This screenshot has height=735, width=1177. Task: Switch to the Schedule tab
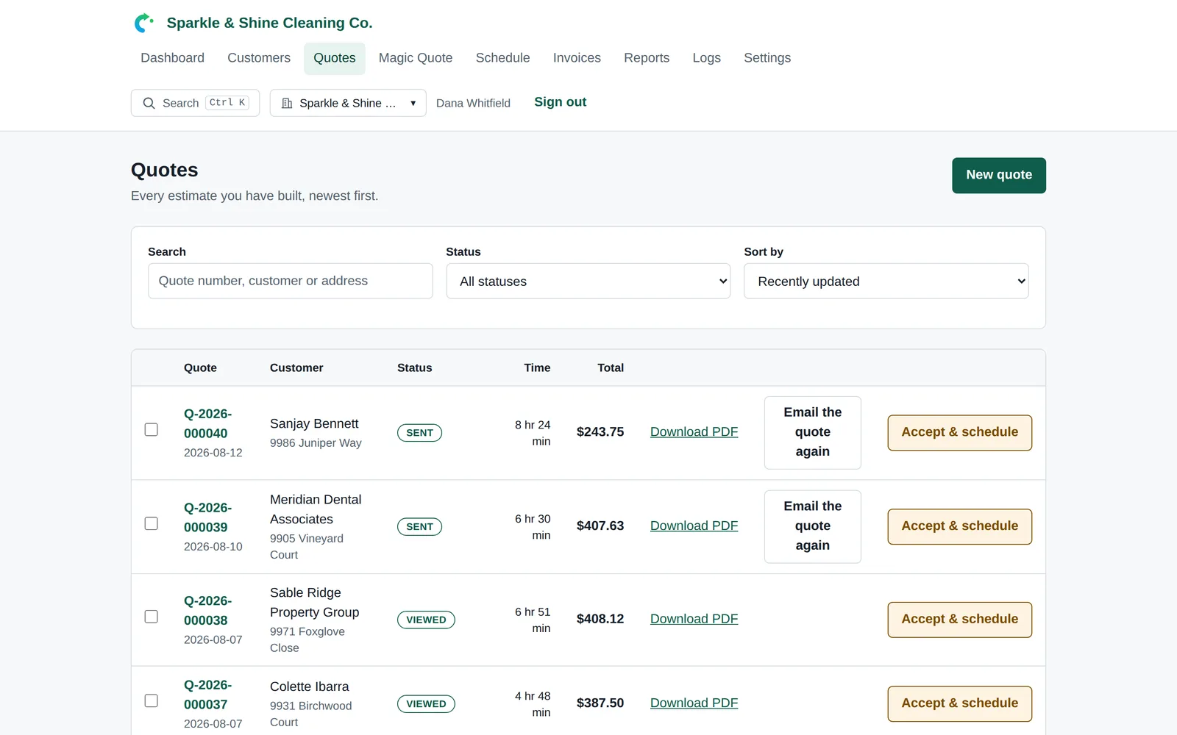[x=502, y=58]
